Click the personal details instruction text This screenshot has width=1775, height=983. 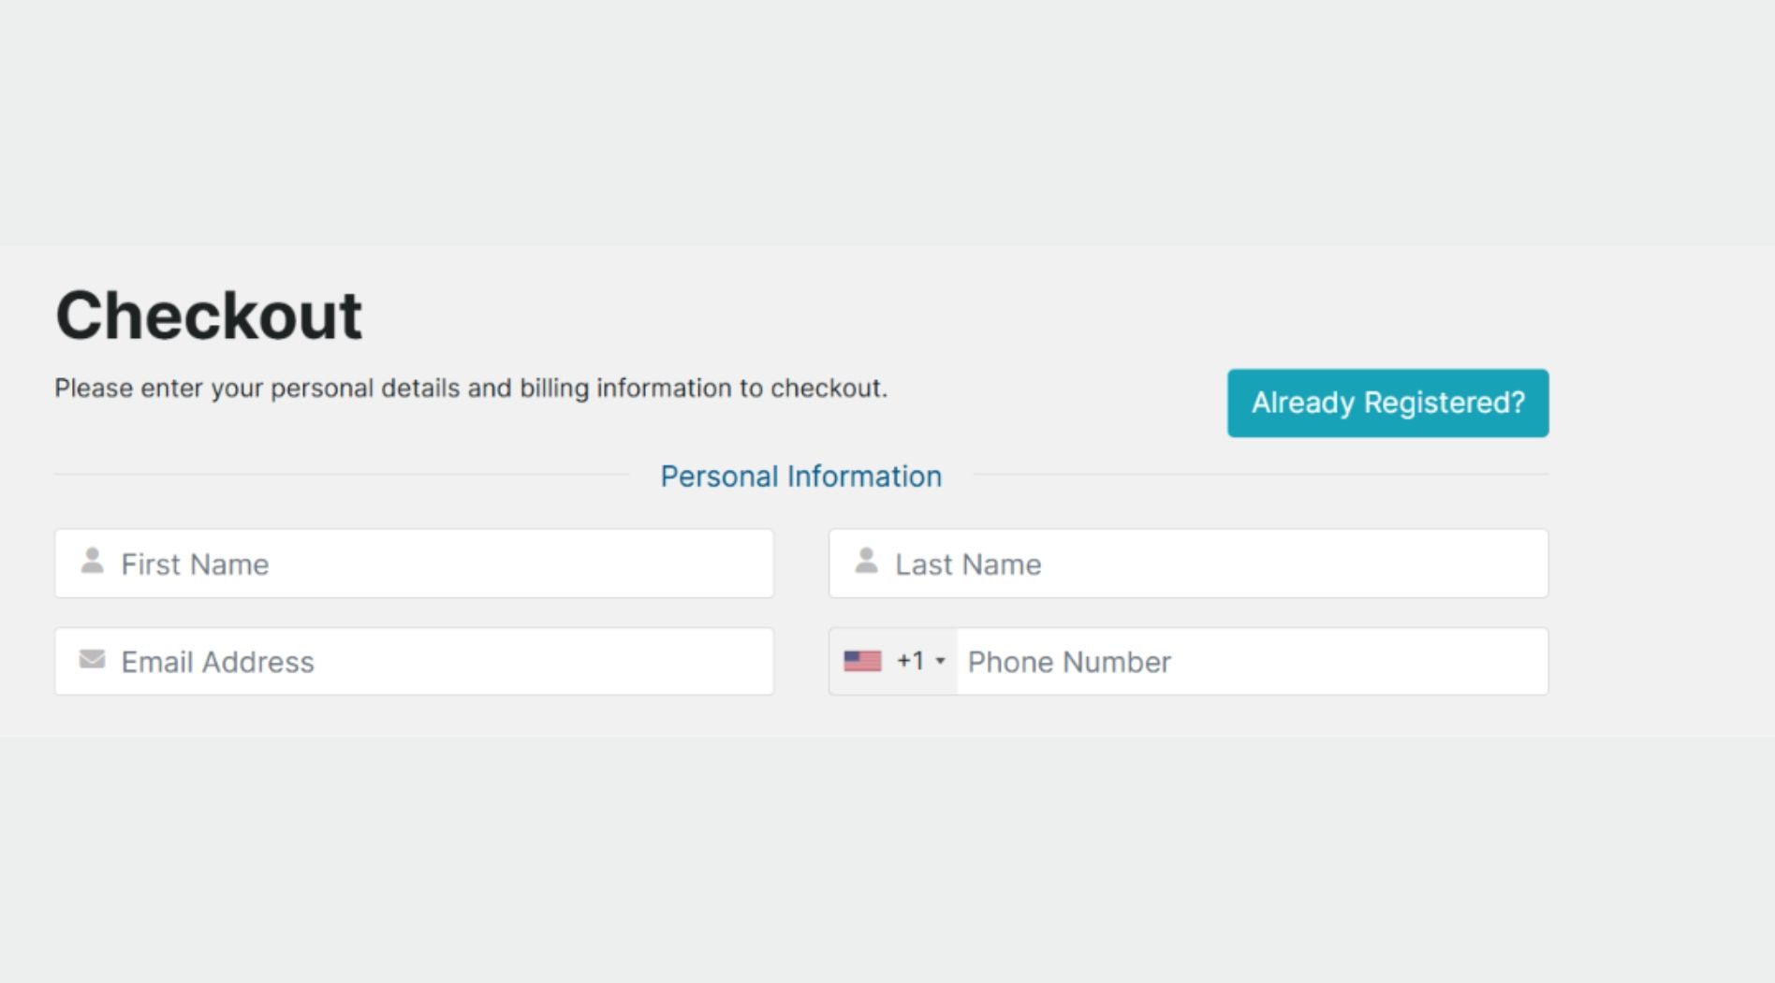click(x=471, y=388)
